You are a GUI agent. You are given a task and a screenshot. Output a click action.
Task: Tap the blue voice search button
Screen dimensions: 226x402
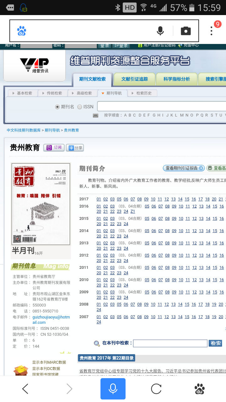113,389
